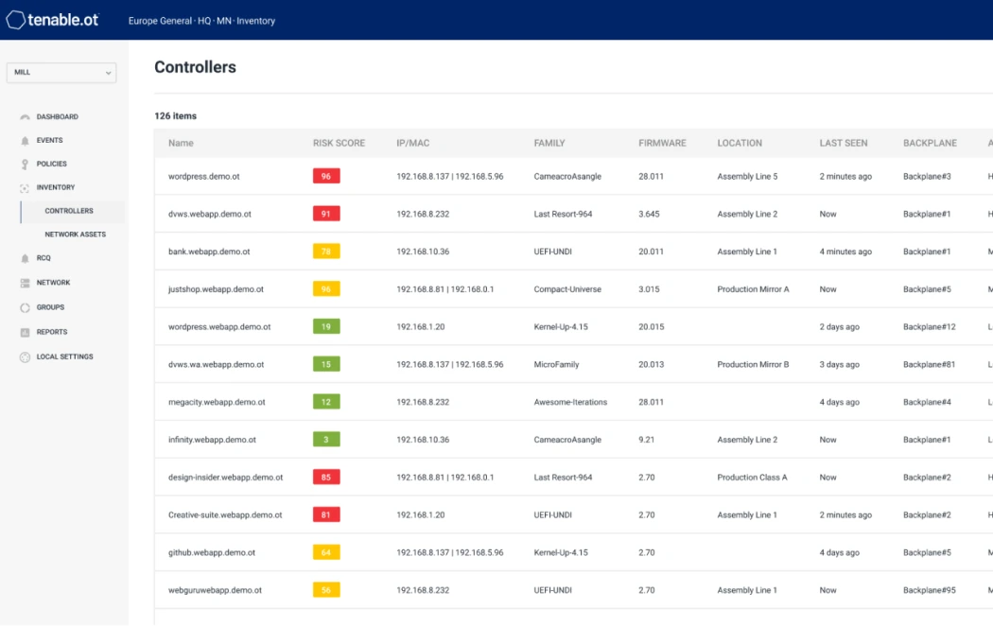This screenshot has height=626, width=993.
Task: Select the Controllers submenu item
Action: point(69,211)
